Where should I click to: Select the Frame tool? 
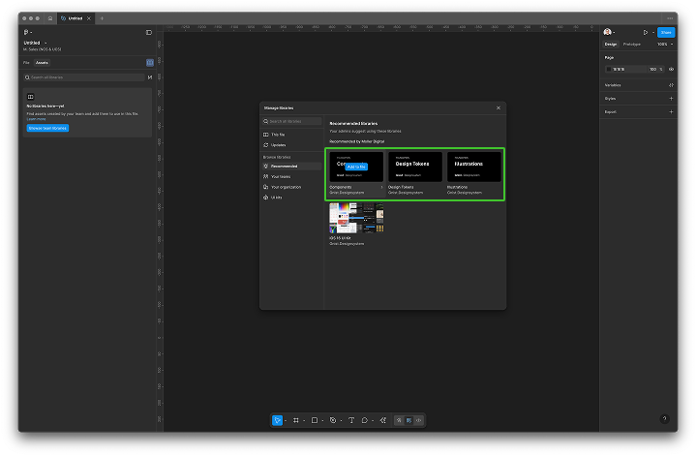click(x=295, y=420)
